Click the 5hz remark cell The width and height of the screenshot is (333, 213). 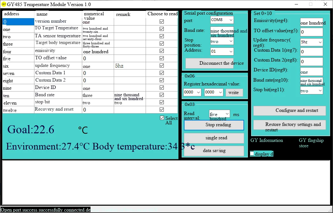point(130,66)
